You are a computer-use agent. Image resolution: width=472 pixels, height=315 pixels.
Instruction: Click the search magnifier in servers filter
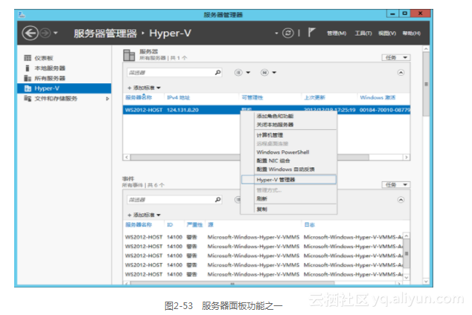[x=217, y=72]
